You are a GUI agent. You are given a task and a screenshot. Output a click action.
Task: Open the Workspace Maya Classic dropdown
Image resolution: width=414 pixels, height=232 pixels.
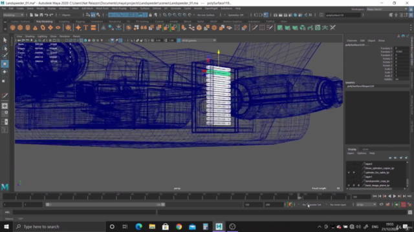point(387,9)
